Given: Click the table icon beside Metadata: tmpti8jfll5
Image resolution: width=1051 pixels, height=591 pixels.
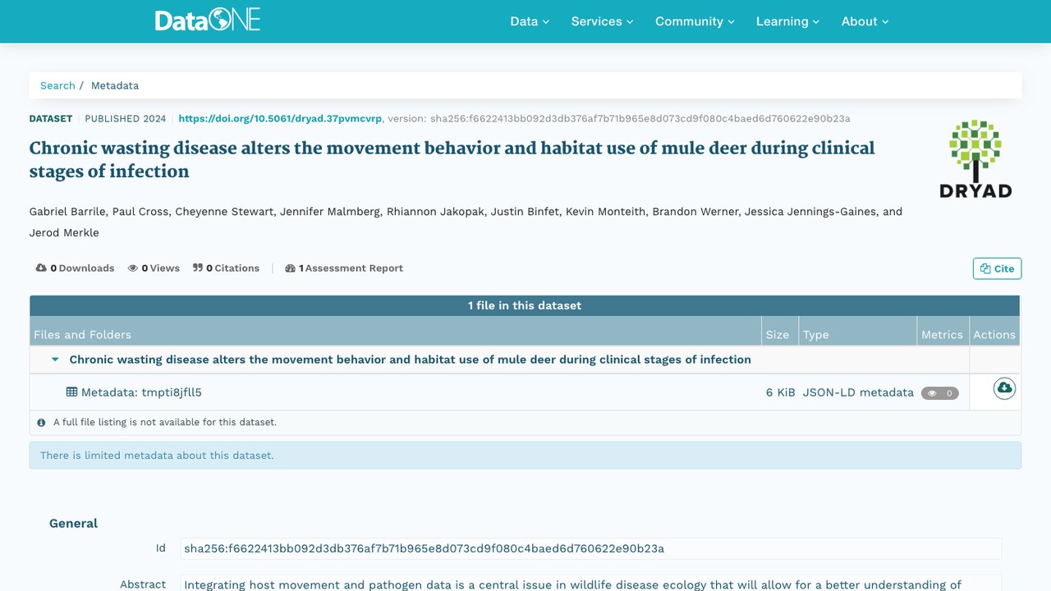Looking at the screenshot, I should (x=71, y=392).
